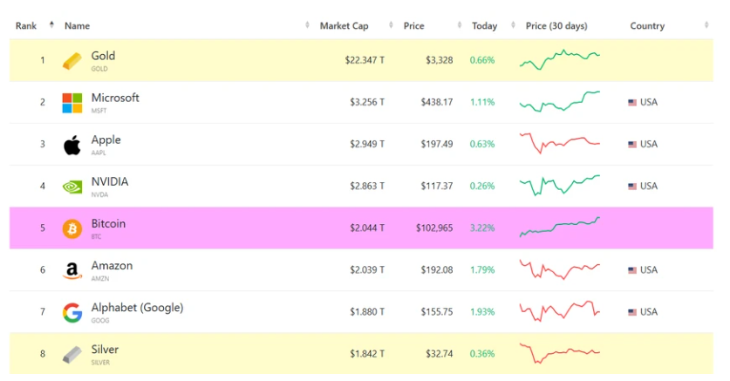This screenshot has height=381, width=730.
Task: Click the Gold bar icon
Action: click(72, 61)
